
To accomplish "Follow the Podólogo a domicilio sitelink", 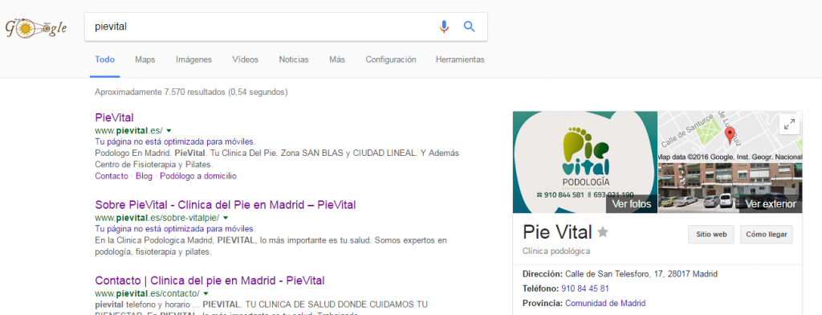I will pos(198,177).
